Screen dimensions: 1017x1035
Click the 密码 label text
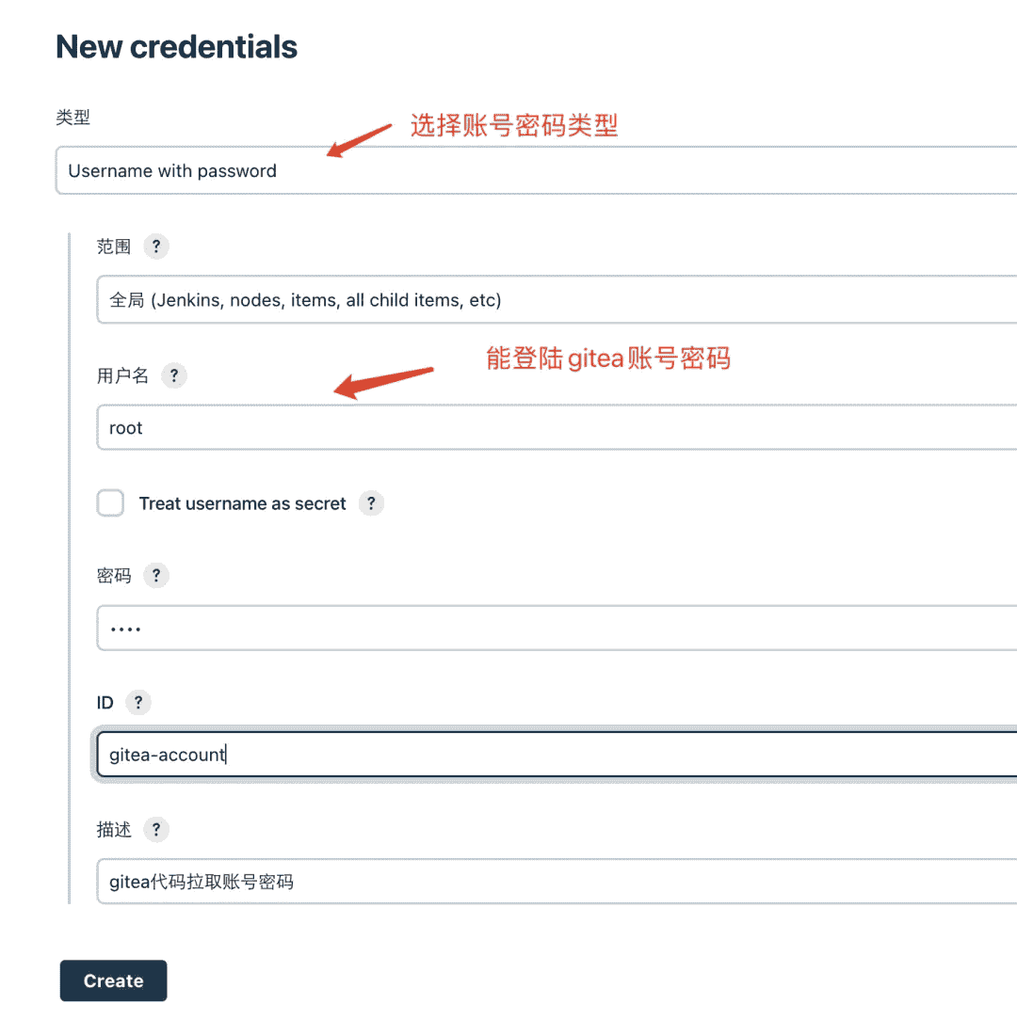(x=114, y=576)
